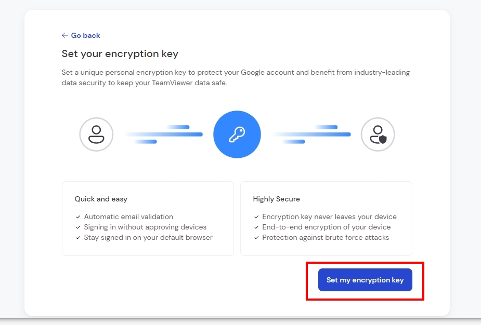
Task: Click checkmark beside Signing in without approving devices
Action: 78,227
